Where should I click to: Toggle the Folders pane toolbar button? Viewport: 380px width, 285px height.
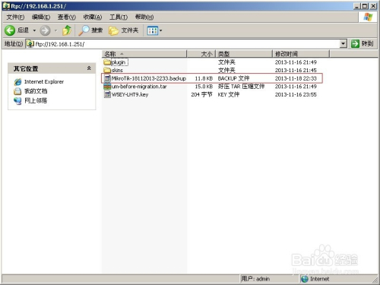tap(123, 30)
